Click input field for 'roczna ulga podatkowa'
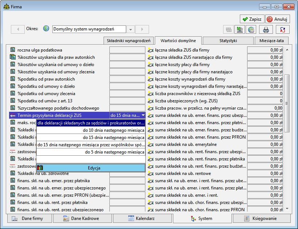This screenshot has height=229, width=298. click(x=127, y=50)
